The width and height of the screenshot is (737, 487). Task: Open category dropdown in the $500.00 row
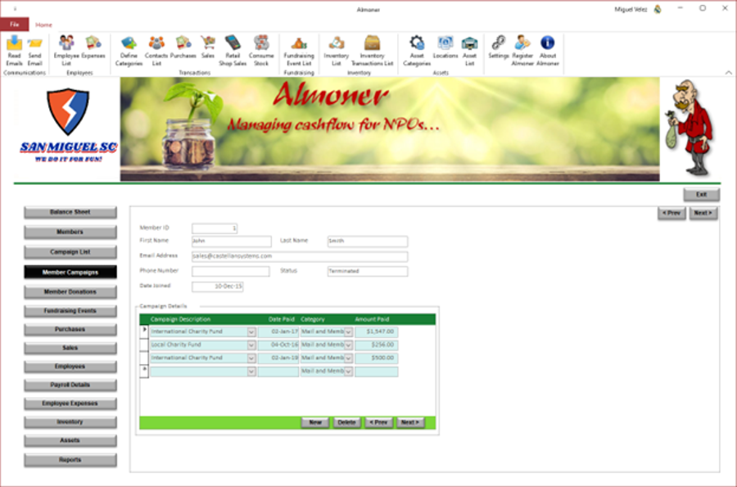click(348, 358)
